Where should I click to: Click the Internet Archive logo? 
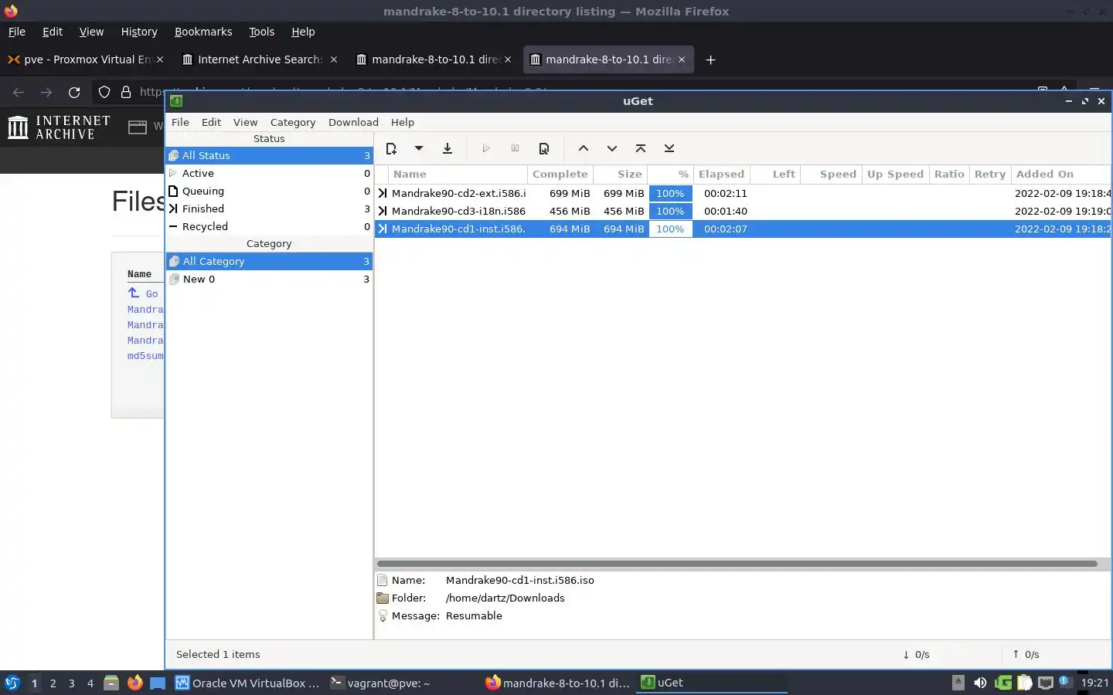(59, 127)
